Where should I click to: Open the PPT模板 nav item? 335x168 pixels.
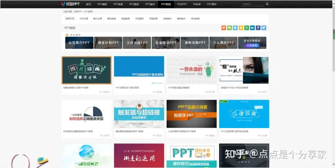point(102,4)
